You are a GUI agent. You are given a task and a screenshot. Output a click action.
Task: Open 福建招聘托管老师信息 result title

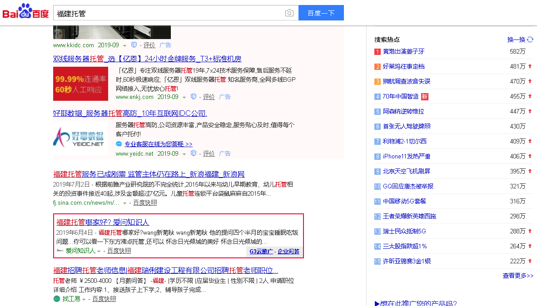tap(165, 271)
